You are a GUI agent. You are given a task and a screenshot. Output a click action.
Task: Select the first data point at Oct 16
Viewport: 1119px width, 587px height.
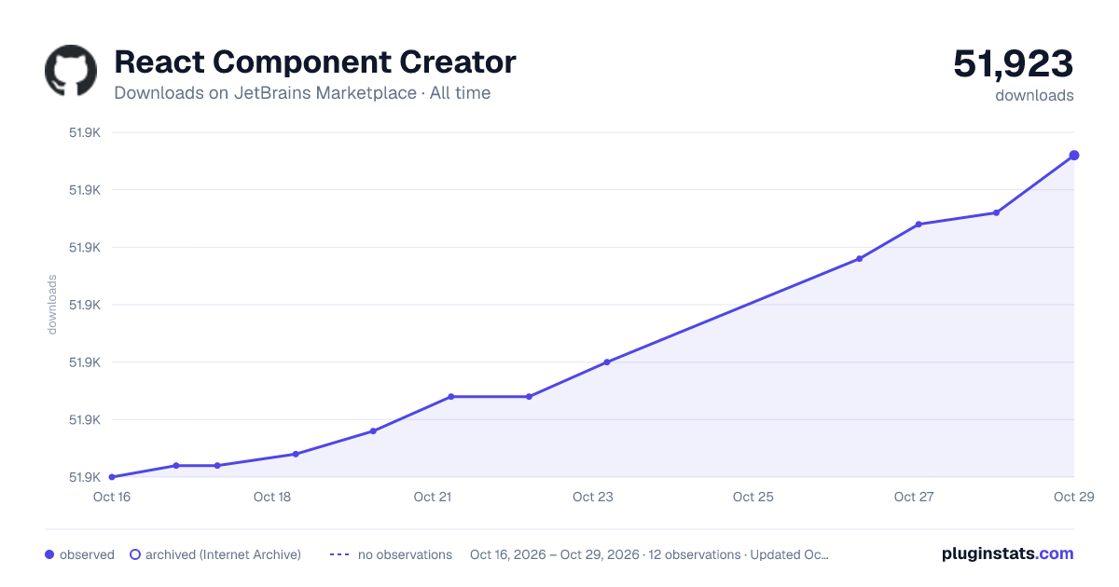coord(112,477)
